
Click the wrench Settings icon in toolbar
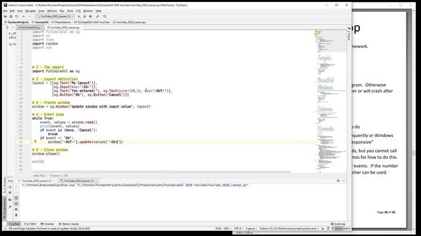click(x=97, y=16)
